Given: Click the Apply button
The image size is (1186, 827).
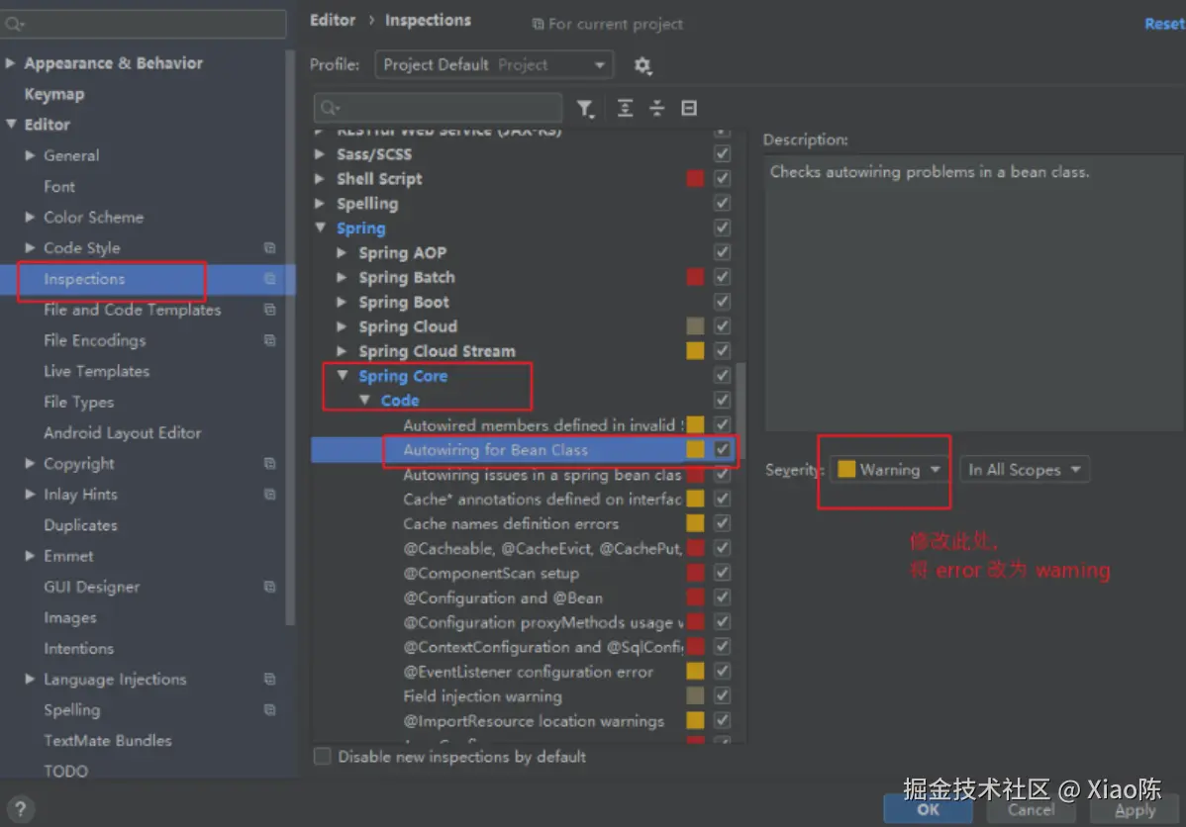Looking at the screenshot, I should pyautogui.click(x=1135, y=809).
